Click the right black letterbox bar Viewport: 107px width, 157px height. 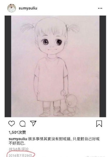point(103,66)
